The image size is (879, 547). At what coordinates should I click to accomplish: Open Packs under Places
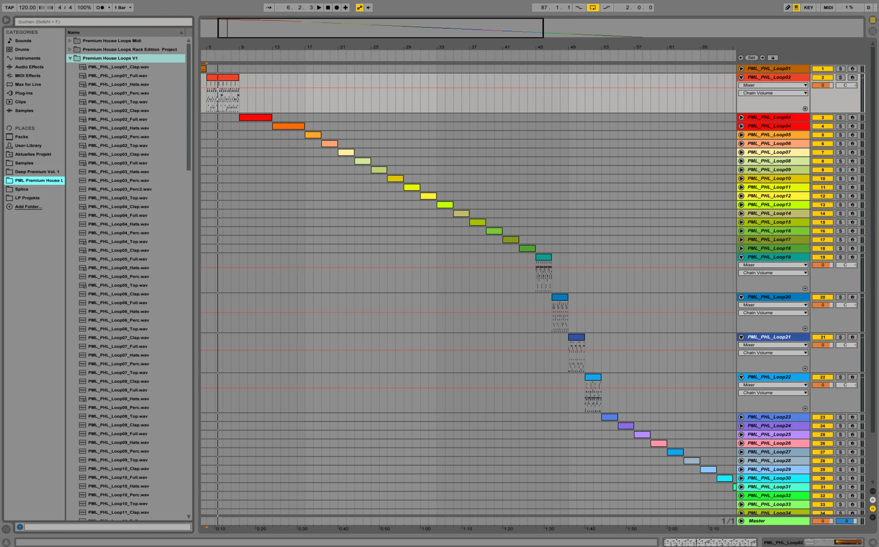[21, 137]
